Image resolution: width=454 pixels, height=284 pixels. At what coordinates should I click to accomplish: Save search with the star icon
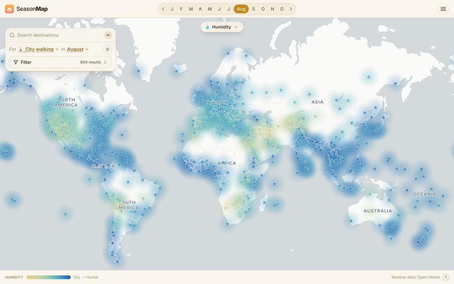tap(107, 49)
